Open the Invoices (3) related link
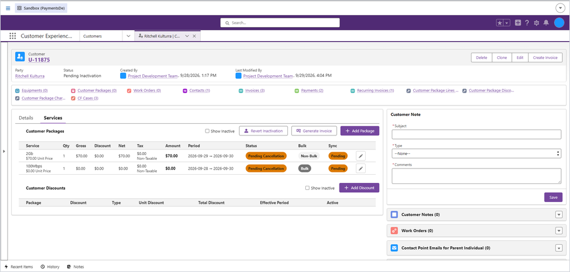This screenshot has height=272, width=570. pos(255,91)
